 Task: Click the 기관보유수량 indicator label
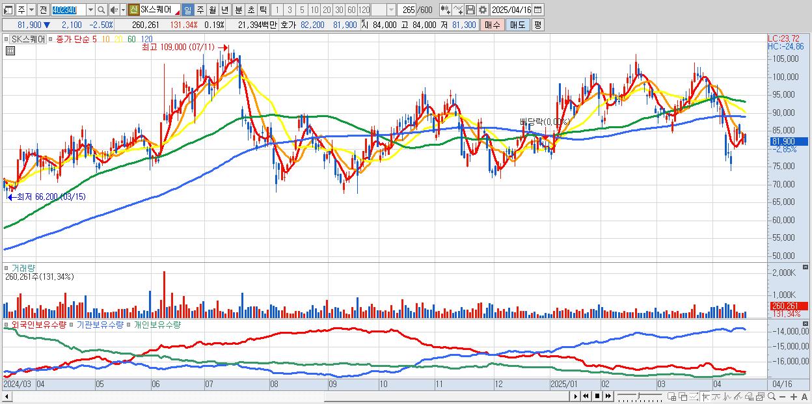click(x=100, y=324)
